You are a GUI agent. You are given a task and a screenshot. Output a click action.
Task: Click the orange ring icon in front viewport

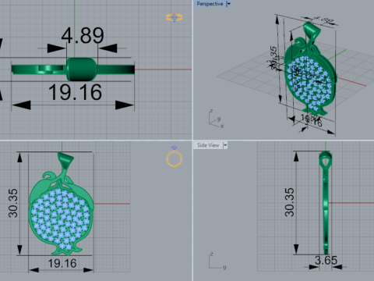pos(175,156)
